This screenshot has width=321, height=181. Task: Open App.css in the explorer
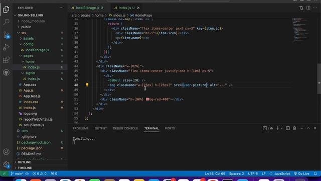click(30, 84)
